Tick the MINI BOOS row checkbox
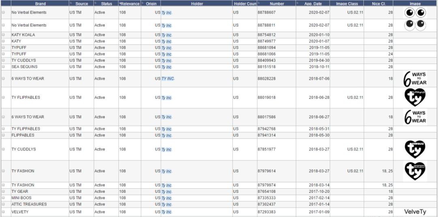Image resolution: width=438 pixels, height=217 pixels. pyautogui.click(x=3, y=198)
